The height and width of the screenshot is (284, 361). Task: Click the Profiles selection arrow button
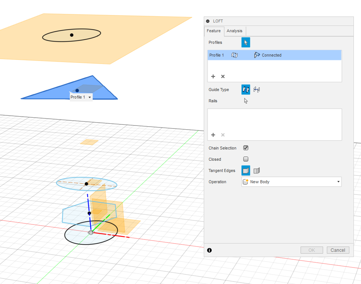click(245, 42)
